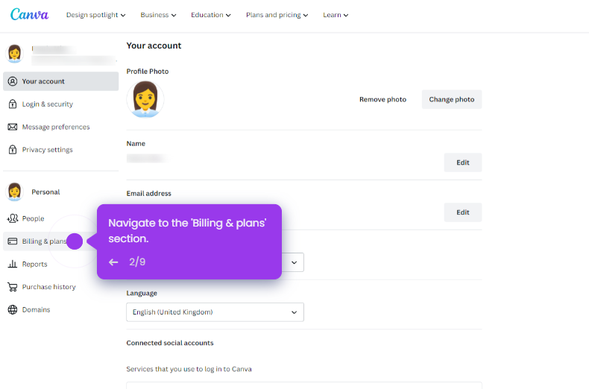The image size is (589, 389).
Task: Click the tooltip back arrow
Action: point(113,262)
